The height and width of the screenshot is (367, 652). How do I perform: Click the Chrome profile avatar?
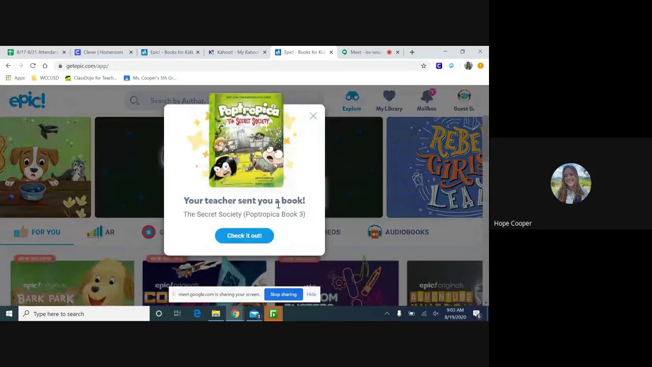469,66
